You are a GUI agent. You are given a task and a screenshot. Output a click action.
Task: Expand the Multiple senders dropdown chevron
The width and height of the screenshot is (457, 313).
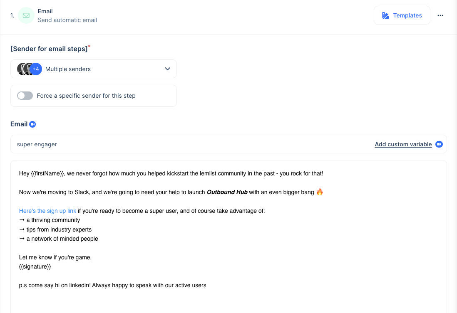167,69
